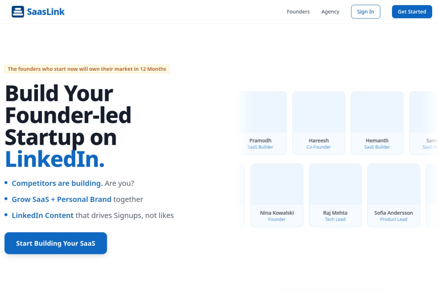
Task: Open the Agency nav item
Action: click(x=330, y=12)
